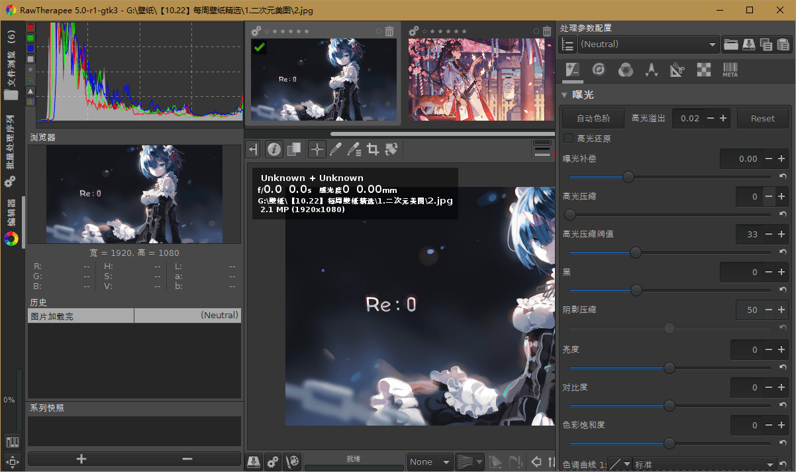Viewport: 796px width, 472px height.
Task: Open the Raw tab checkerboard icon
Action: pos(703,70)
